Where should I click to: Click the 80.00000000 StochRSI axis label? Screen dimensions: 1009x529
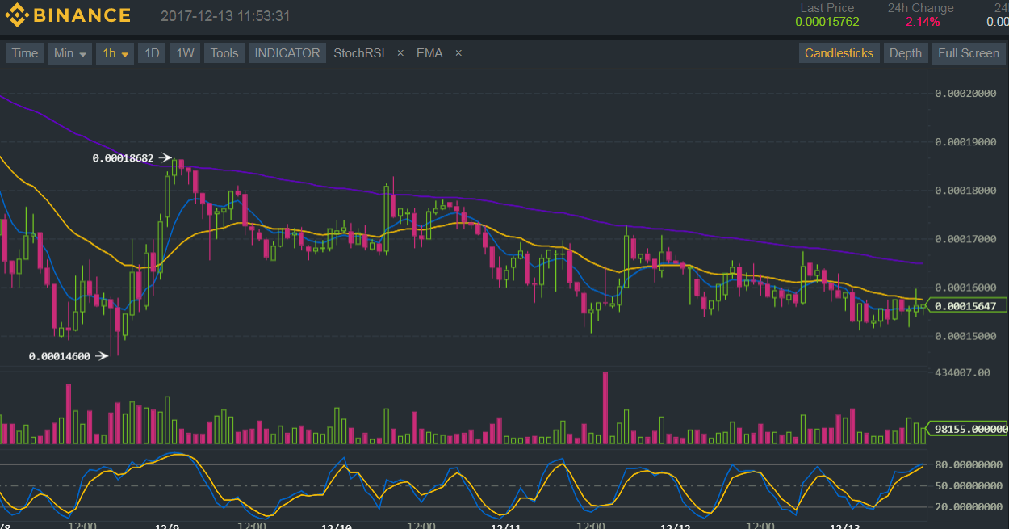pyautogui.click(x=969, y=465)
